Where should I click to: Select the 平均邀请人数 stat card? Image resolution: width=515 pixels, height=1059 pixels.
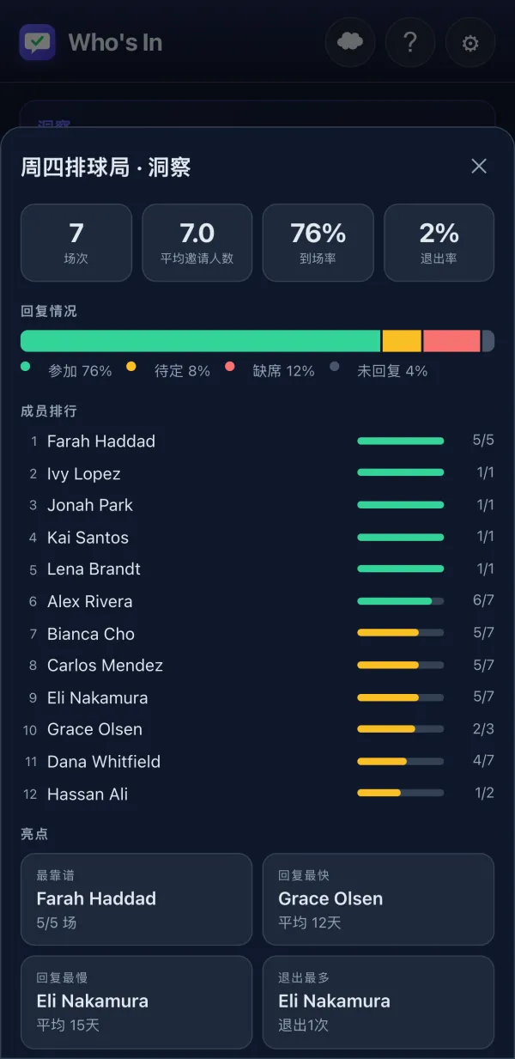click(x=197, y=242)
